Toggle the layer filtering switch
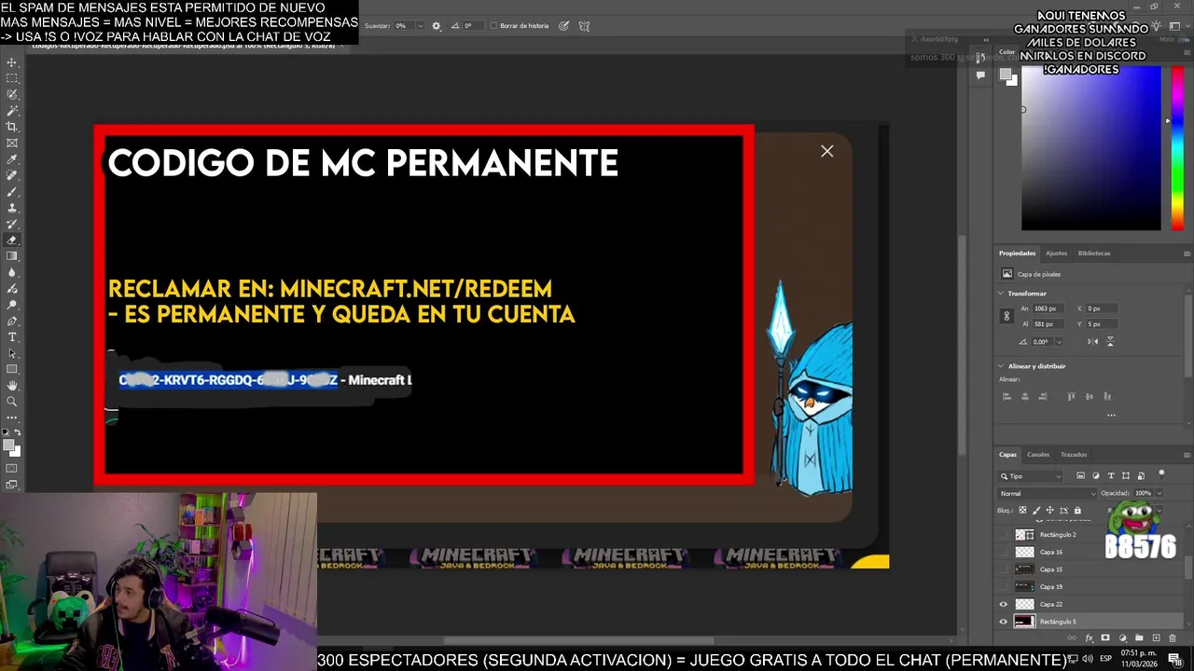Image resolution: width=1194 pixels, height=671 pixels. coord(1161,474)
